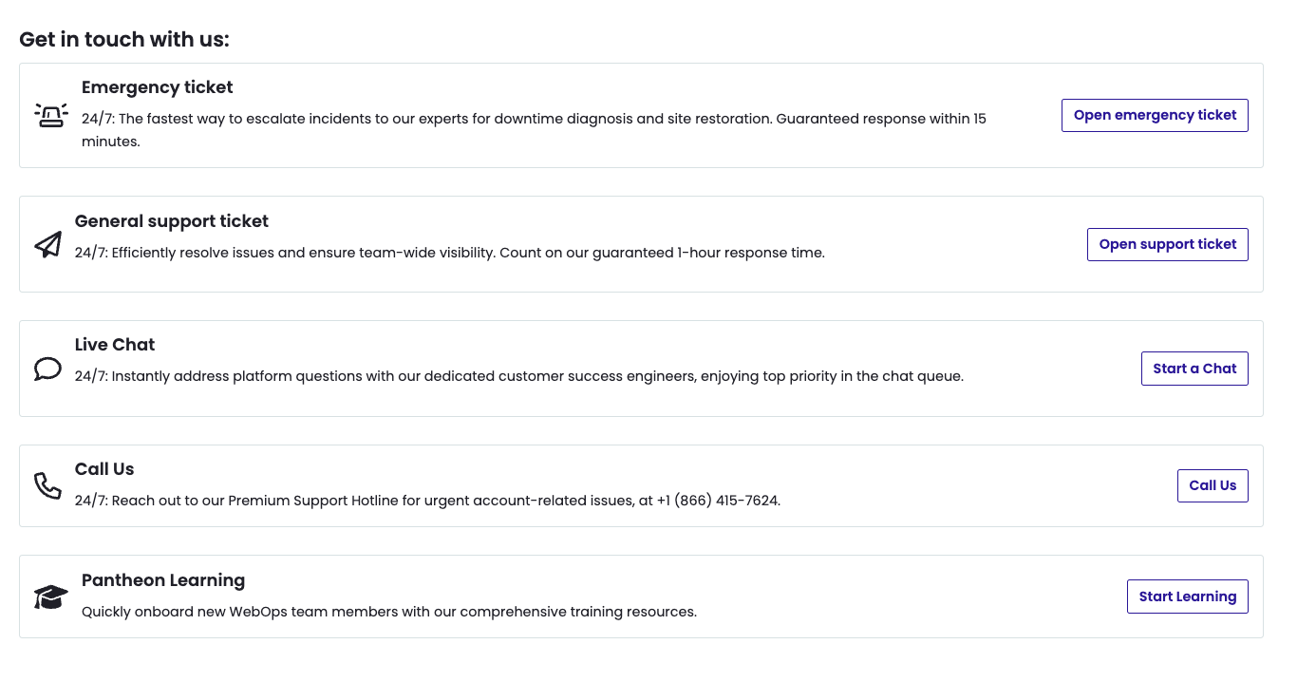Screen dimensions: 1316x682
Task: Click the Emergency ticket heading
Action: coord(157,87)
